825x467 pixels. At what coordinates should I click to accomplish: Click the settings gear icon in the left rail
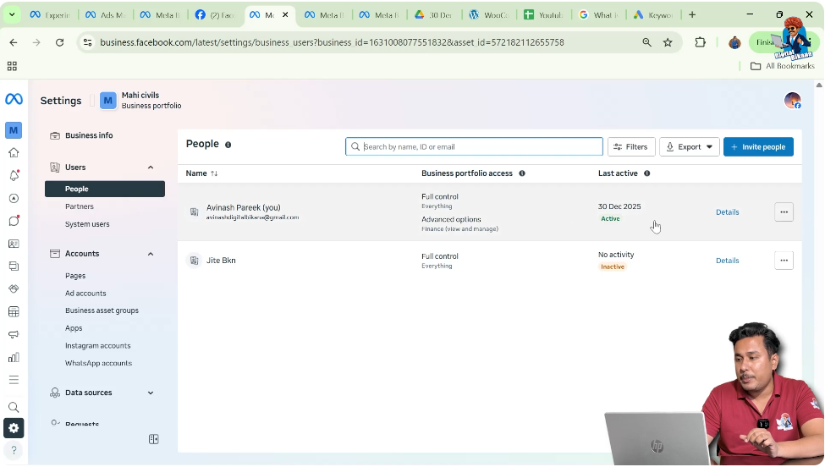[x=14, y=428]
